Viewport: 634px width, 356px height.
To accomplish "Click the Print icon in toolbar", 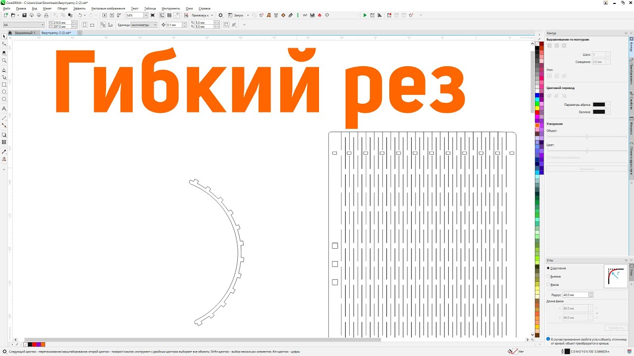I will tap(46, 15).
